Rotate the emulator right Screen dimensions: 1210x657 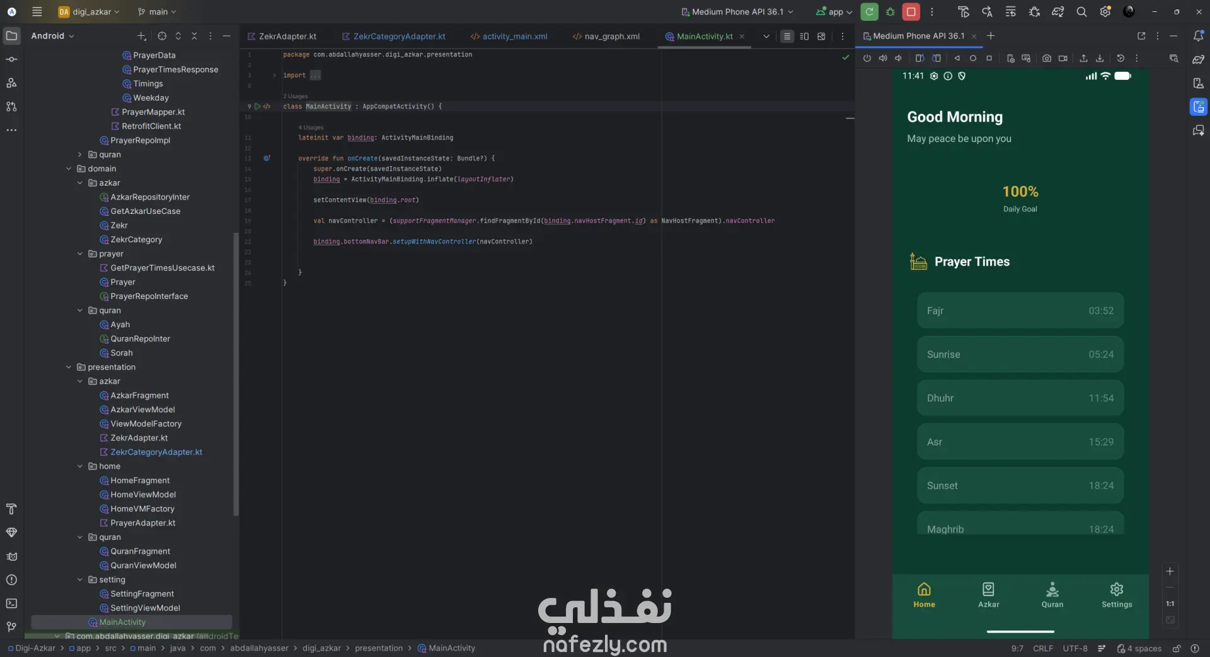[936, 59]
